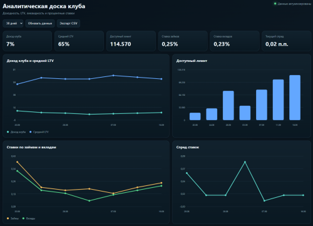
Task: Click the shortest bar in Доступный лимит chart
Action: pyautogui.click(x=195, y=116)
